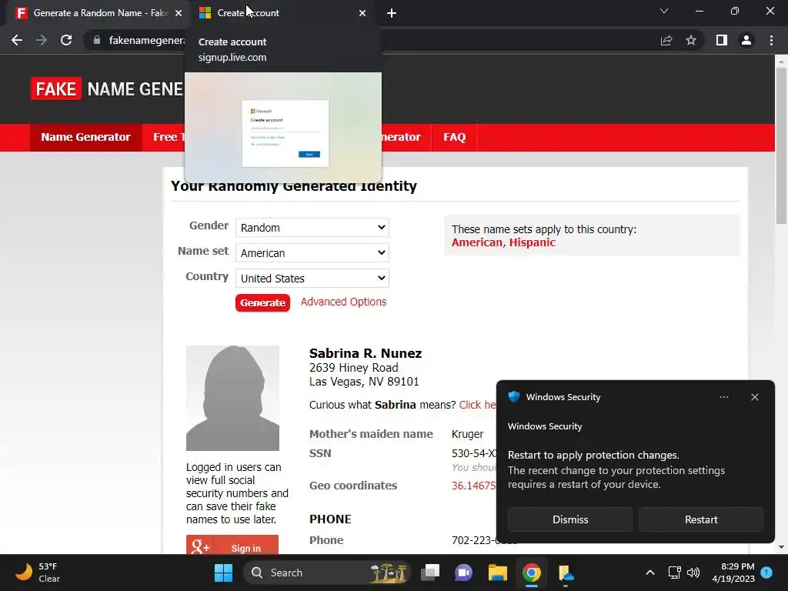Screen dimensions: 788x591
Task: Click the Windows Security shield icon
Action: coord(513,396)
